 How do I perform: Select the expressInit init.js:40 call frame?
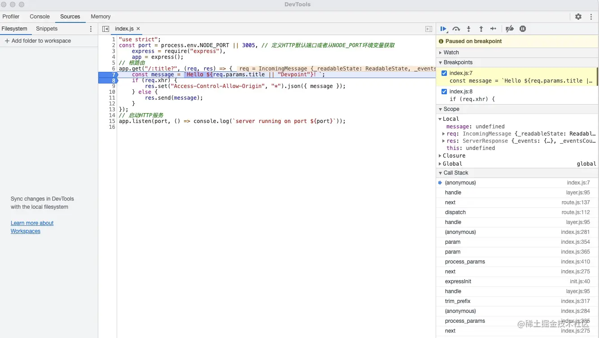(x=517, y=281)
